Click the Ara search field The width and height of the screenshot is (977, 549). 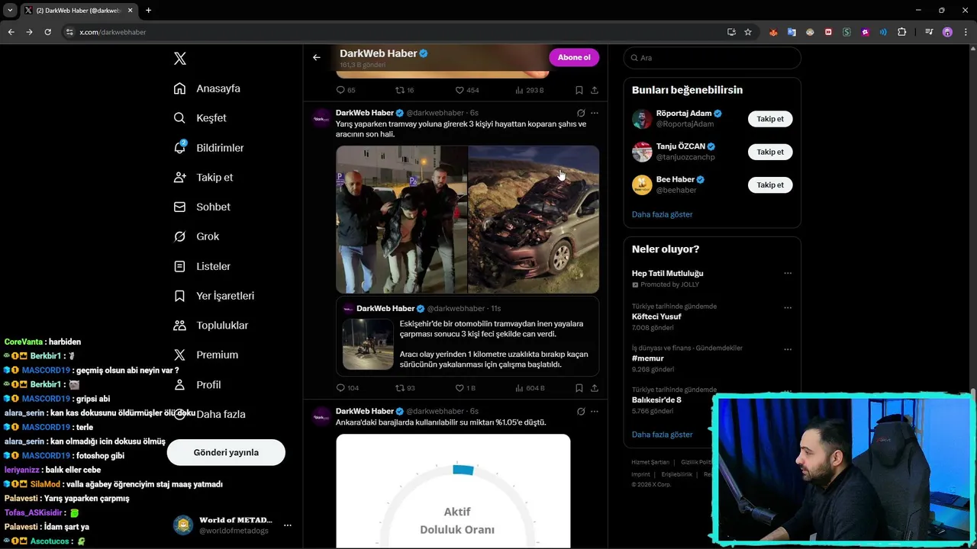pyautogui.click(x=712, y=58)
